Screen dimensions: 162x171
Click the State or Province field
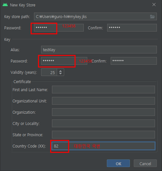(x=103, y=135)
